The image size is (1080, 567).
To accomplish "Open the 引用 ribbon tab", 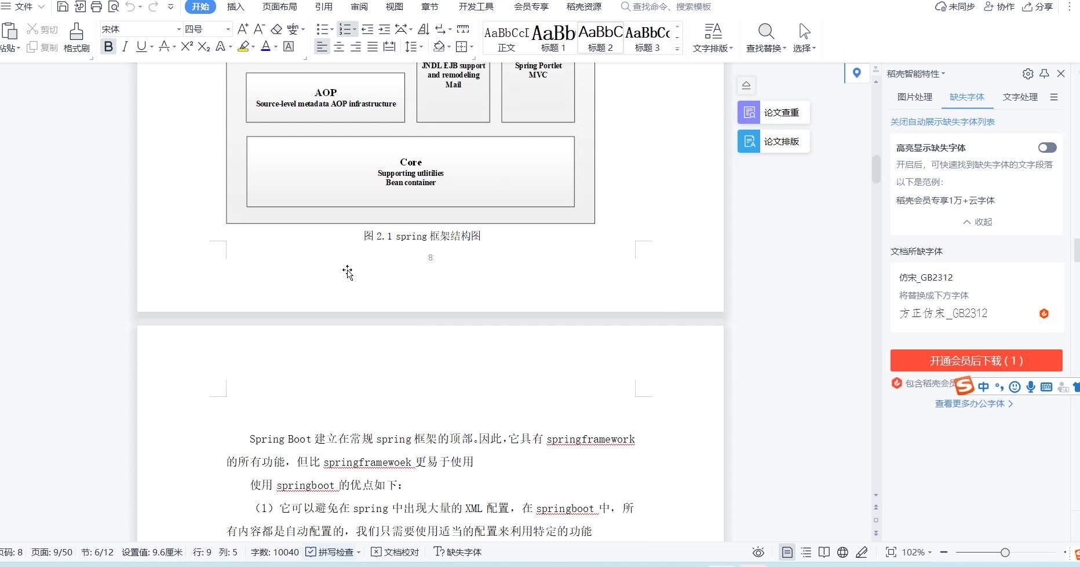I will [x=324, y=7].
